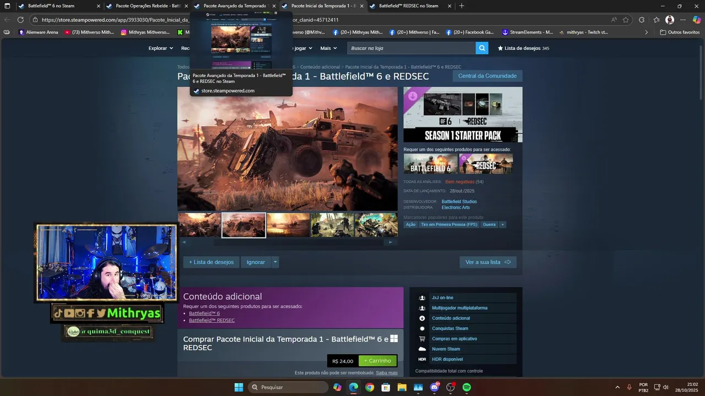Click the REDSEC required game image
Image resolution: width=705 pixels, height=396 pixels.
point(486,164)
